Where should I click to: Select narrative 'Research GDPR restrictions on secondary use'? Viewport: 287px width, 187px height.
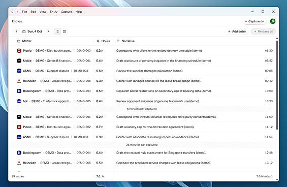[x=164, y=91]
